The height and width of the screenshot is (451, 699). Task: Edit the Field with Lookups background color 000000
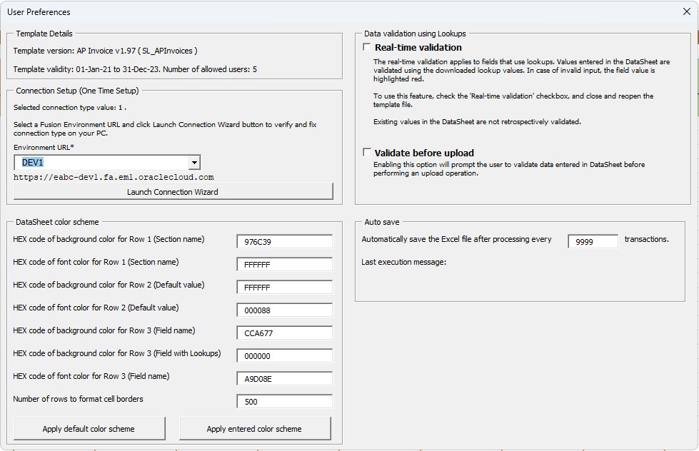point(284,355)
